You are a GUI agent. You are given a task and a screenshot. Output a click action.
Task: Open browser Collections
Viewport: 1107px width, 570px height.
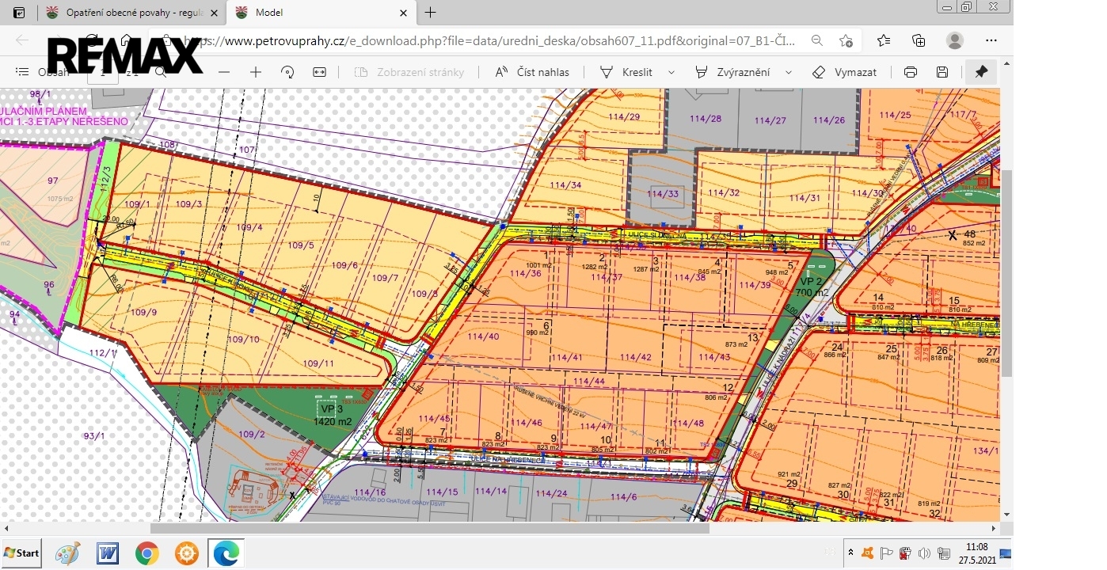pos(919,41)
